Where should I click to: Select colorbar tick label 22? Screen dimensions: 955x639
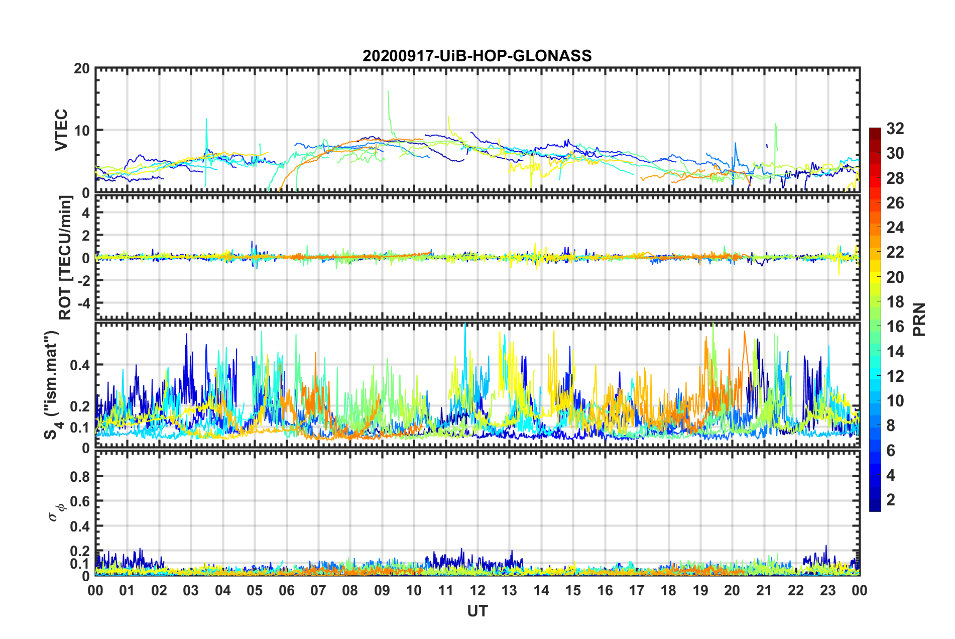[895, 252]
